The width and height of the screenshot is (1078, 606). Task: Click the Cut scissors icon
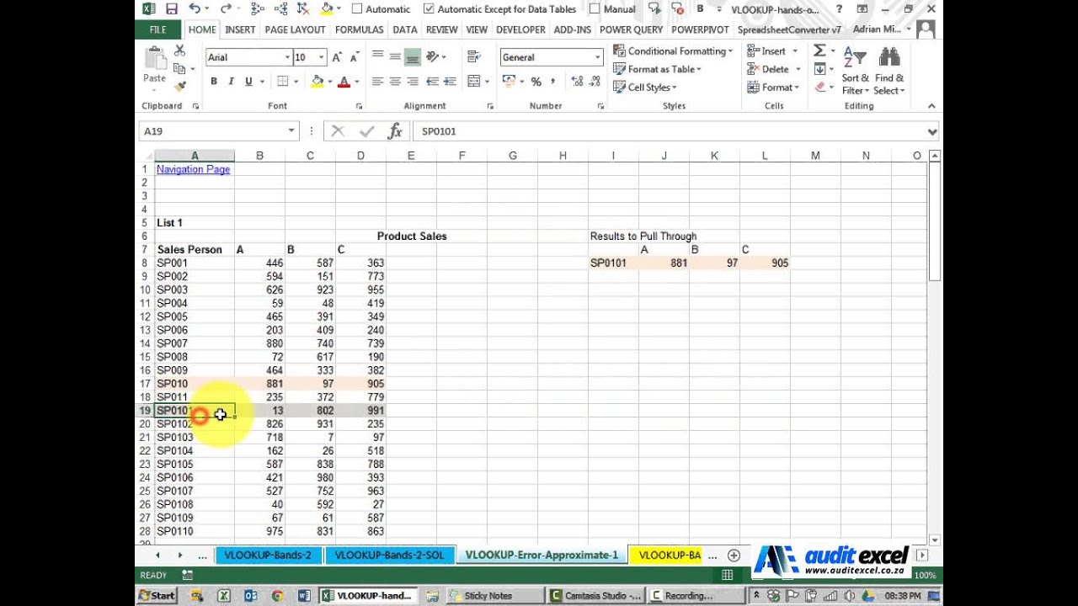179,51
